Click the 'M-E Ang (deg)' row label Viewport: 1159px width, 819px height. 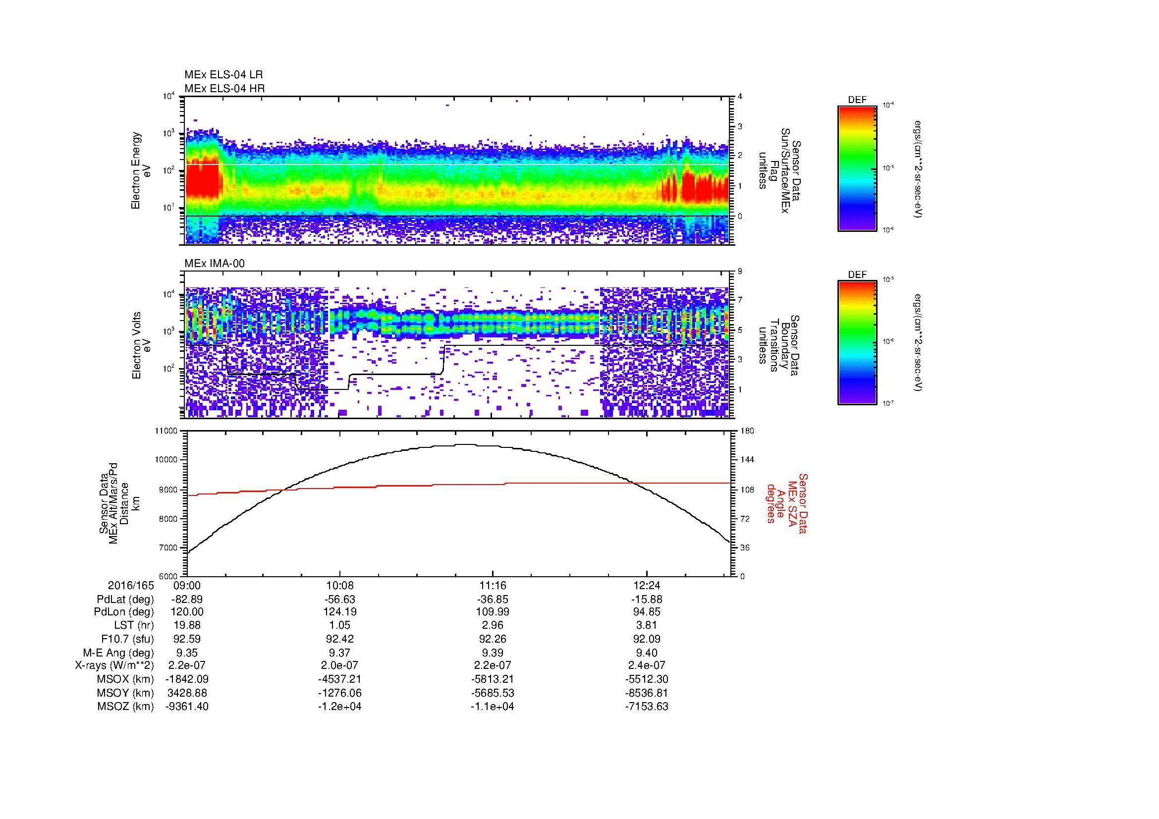point(118,653)
